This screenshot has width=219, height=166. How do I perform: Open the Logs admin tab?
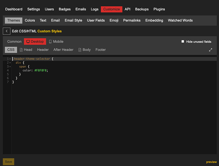94,9
